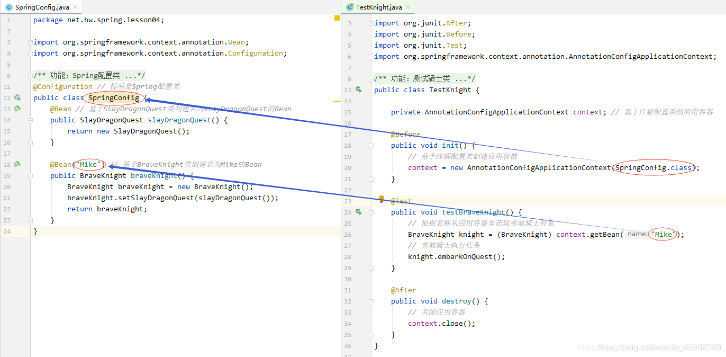Click return braveKnight statement
Screen dimensions: 726x357
point(107,209)
